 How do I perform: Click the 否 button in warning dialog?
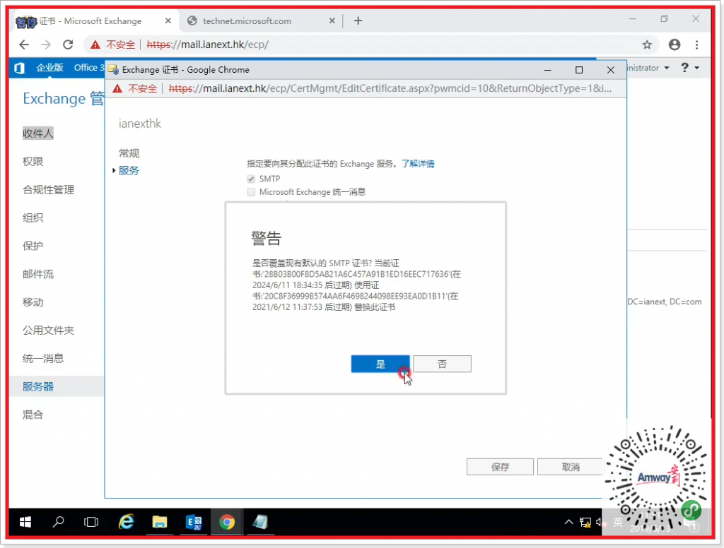pos(442,364)
